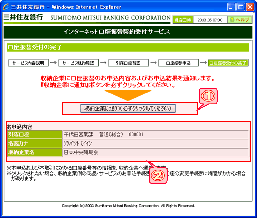Select the 引落口座 row value
The height and width of the screenshot is (218, 257).
pyautogui.click(x=156, y=135)
